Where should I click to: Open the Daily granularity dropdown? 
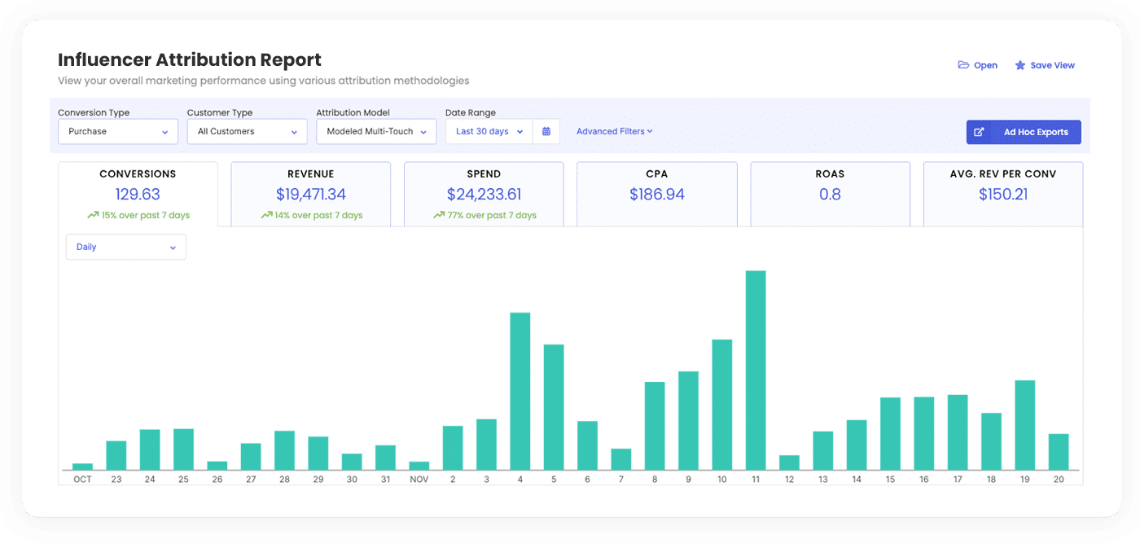click(x=125, y=247)
